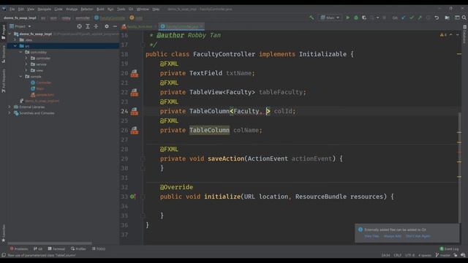This screenshot has width=468, height=263.
Task: Collapse the demo_fx_soap_impl root node
Action: (x=10, y=34)
